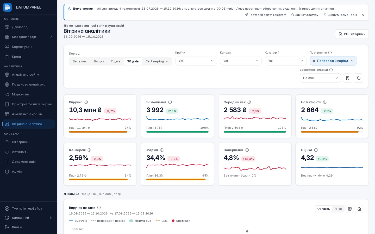Click the Виручка plan progress bar
This screenshot has height=234, width=375.
point(100,132)
